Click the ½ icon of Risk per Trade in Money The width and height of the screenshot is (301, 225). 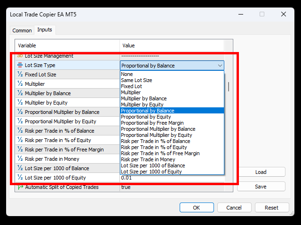tap(20, 158)
